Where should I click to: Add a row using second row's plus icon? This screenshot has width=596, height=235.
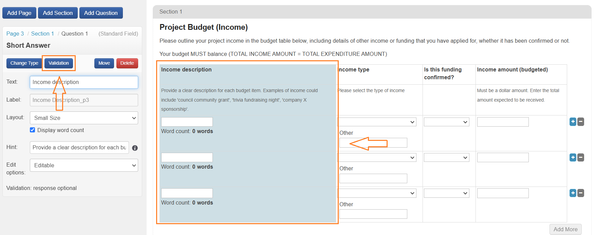click(x=573, y=157)
